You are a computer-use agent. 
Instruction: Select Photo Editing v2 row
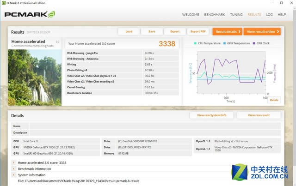(122, 70)
